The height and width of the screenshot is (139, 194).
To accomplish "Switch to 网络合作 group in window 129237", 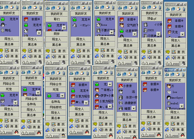I will (x=56, y=84).
